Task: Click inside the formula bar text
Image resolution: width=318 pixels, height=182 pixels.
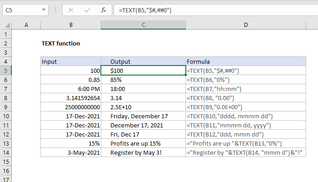Action: click(x=204, y=9)
